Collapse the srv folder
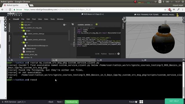185x104 pixels. (x=21, y=42)
